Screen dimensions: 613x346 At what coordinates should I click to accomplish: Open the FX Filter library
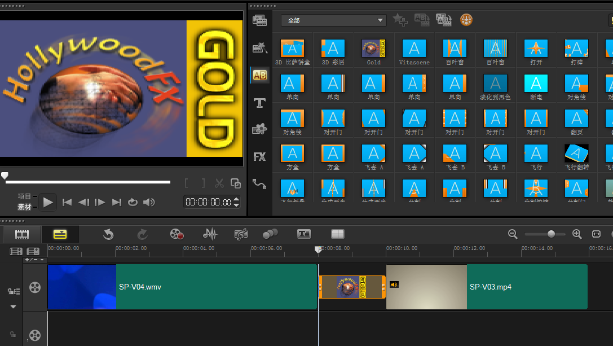coord(259,156)
